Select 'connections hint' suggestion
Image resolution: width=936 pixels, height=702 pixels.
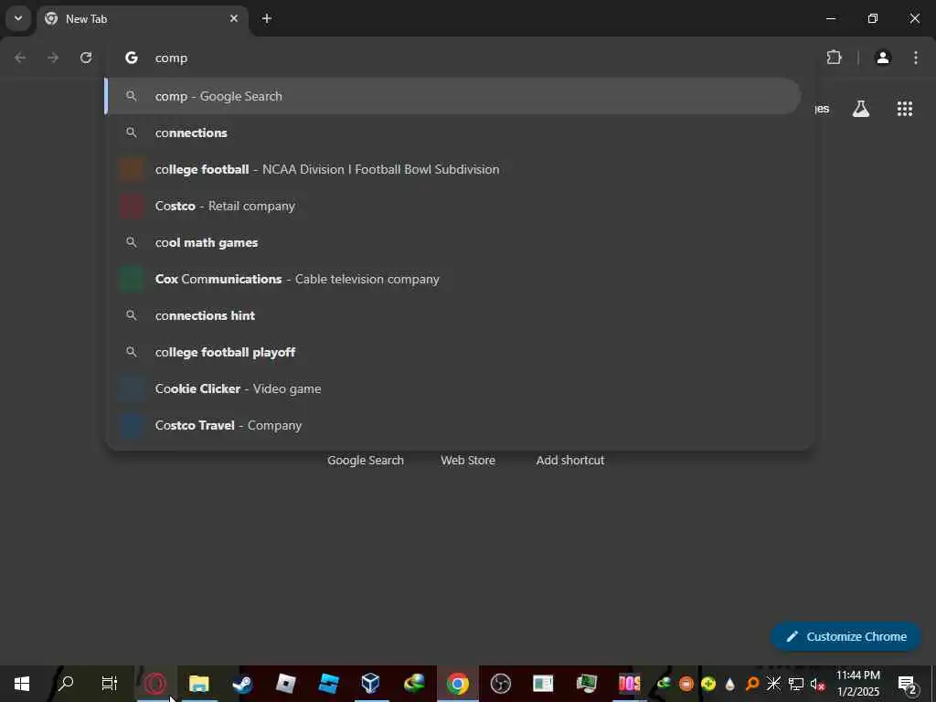coord(453,315)
